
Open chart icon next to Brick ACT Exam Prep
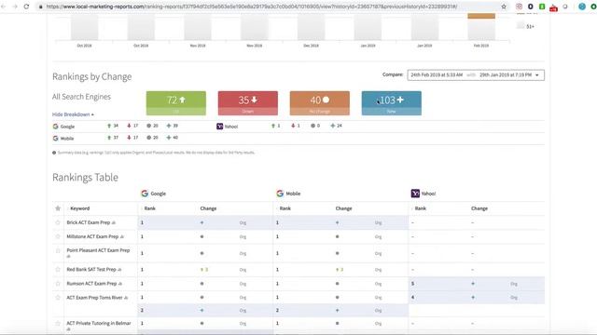pos(114,222)
